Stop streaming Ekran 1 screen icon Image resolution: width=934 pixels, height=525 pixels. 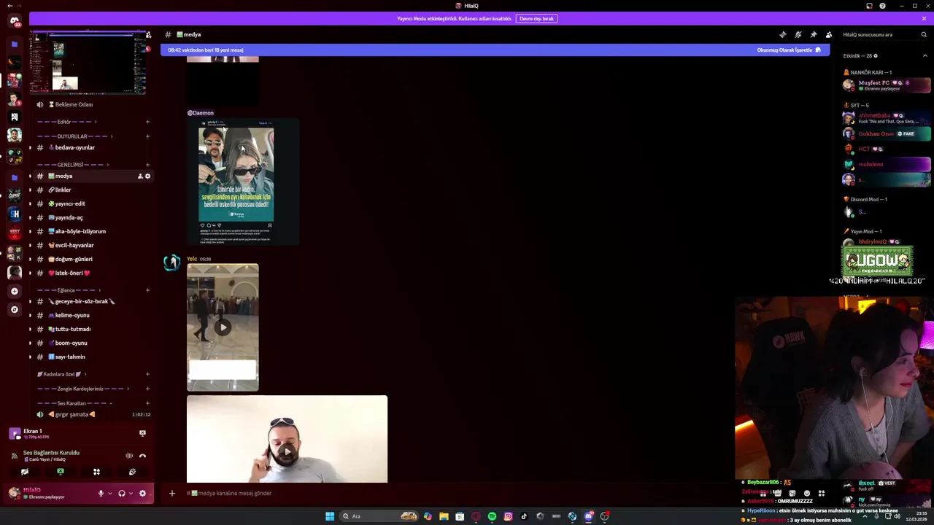(142, 433)
